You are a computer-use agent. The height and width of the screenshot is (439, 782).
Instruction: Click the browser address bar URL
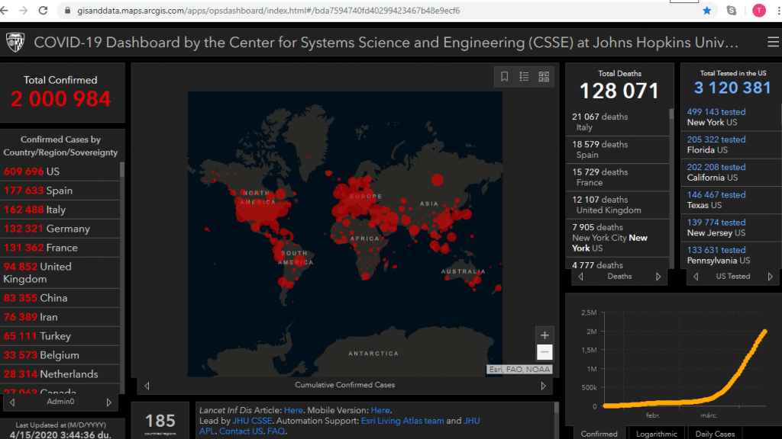(268, 11)
